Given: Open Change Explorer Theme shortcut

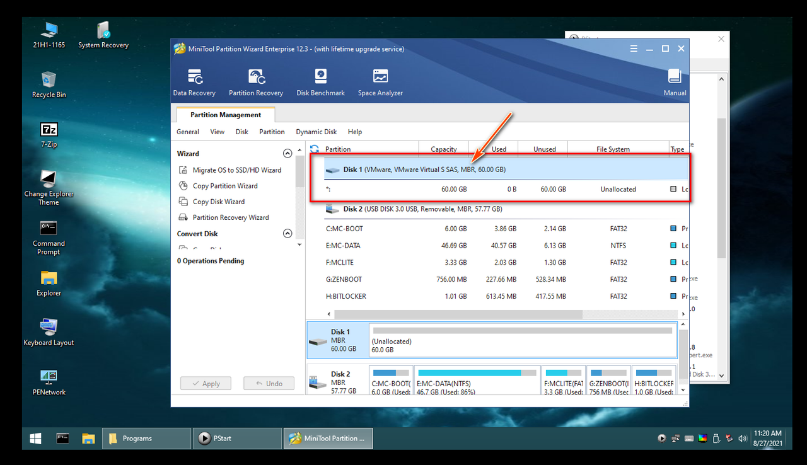Looking at the screenshot, I should point(49,188).
